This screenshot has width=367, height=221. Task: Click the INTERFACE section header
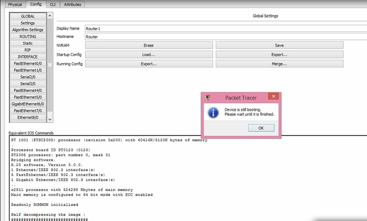click(x=28, y=57)
